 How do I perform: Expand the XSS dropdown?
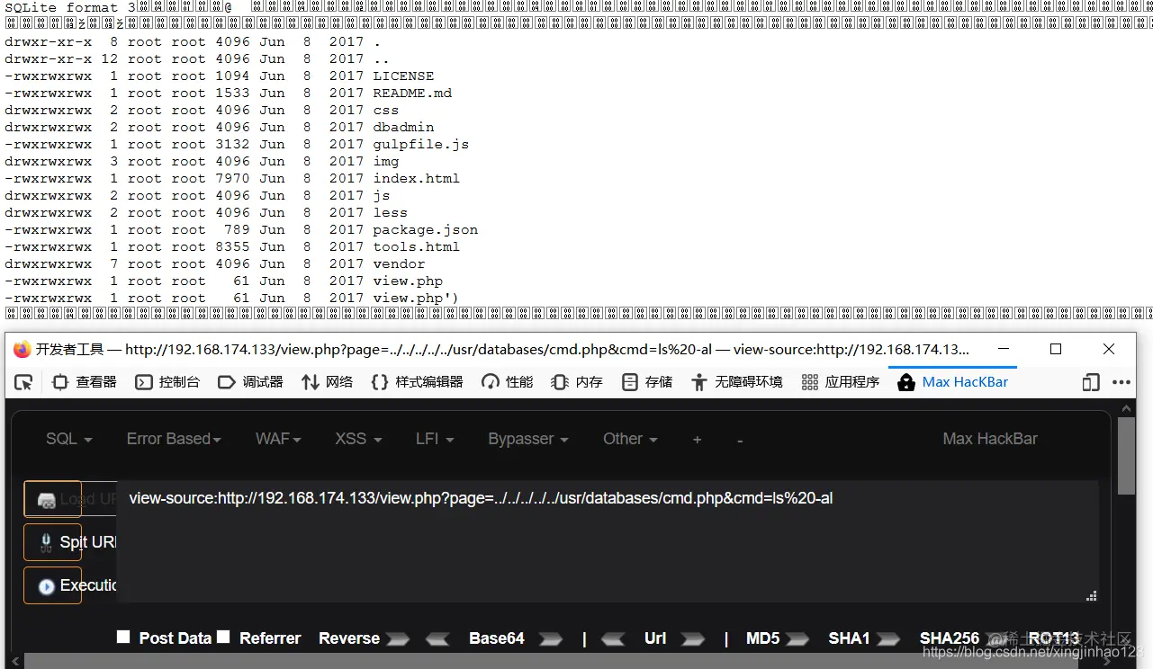tap(358, 439)
